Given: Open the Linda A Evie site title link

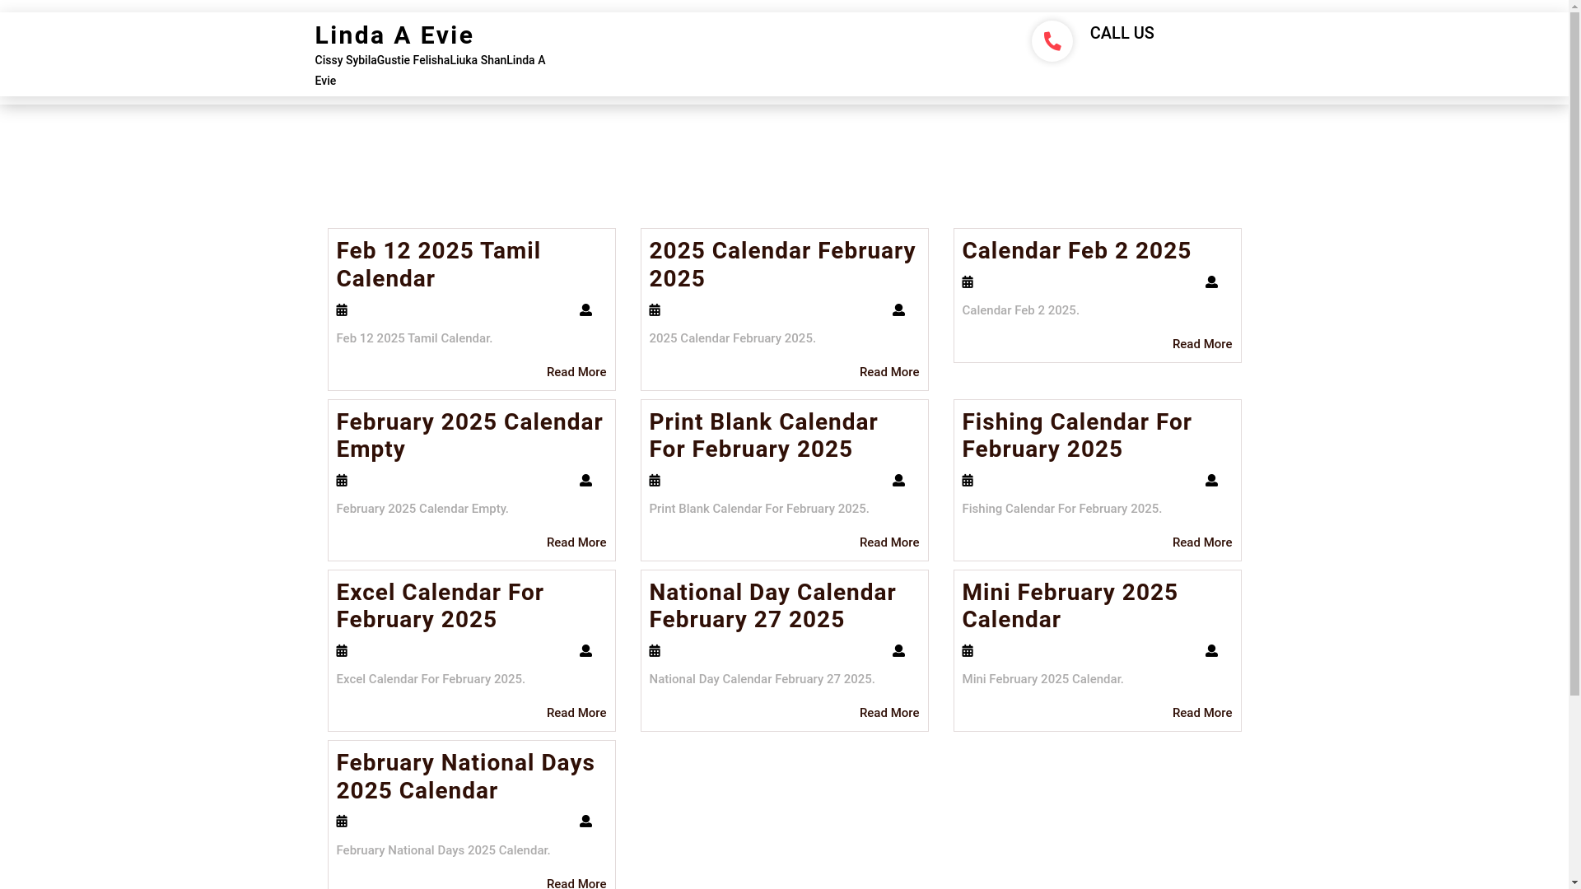Looking at the screenshot, I should click(x=394, y=35).
